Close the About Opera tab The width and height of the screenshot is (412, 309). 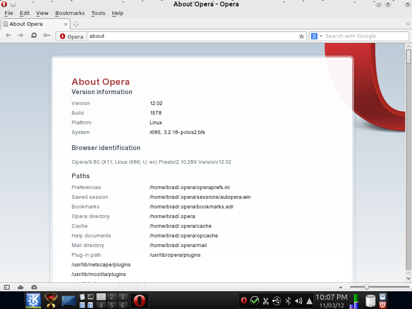[x=66, y=24]
